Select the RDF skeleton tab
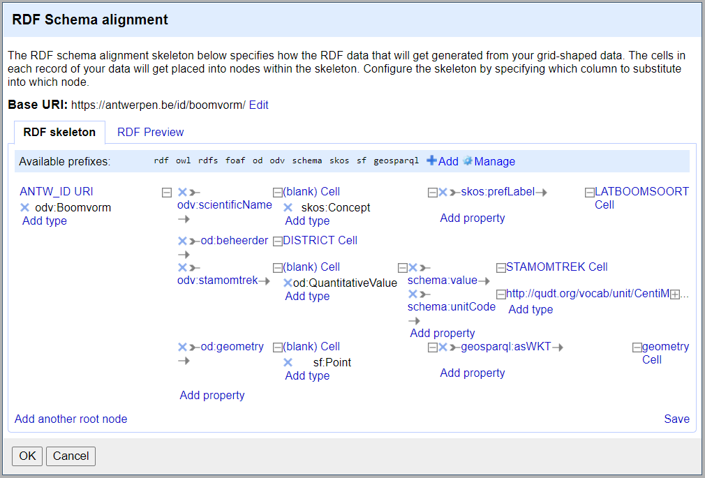 click(x=59, y=132)
